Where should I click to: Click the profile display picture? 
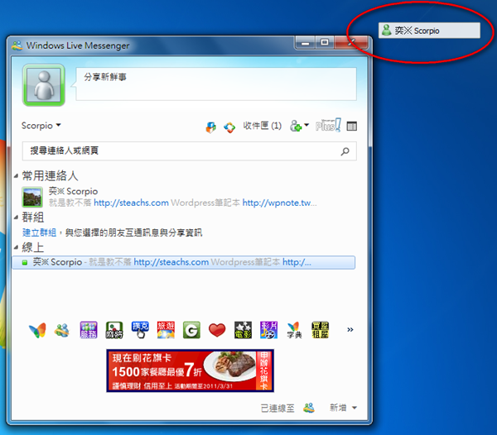[x=44, y=85]
